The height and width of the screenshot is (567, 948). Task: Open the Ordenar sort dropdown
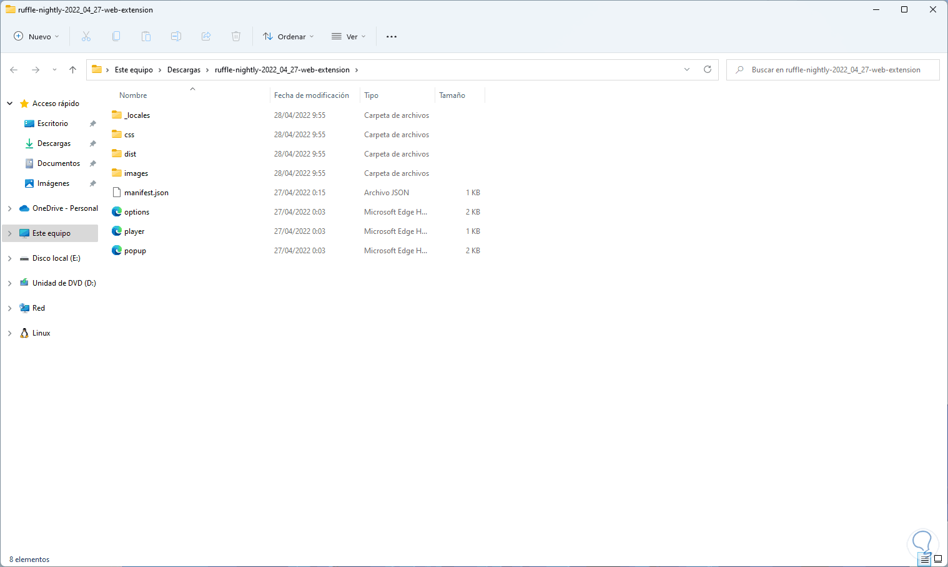289,37
